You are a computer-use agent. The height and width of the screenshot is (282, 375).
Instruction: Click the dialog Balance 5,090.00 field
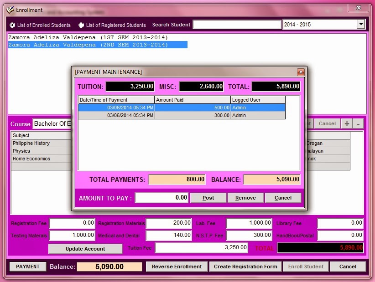[x=272, y=179]
